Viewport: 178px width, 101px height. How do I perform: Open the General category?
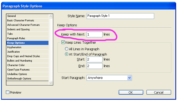[x=28, y=16]
